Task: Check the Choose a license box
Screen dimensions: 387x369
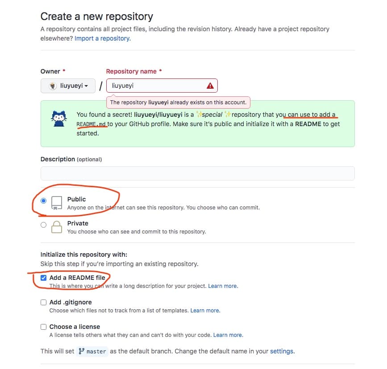Action: (x=43, y=327)
